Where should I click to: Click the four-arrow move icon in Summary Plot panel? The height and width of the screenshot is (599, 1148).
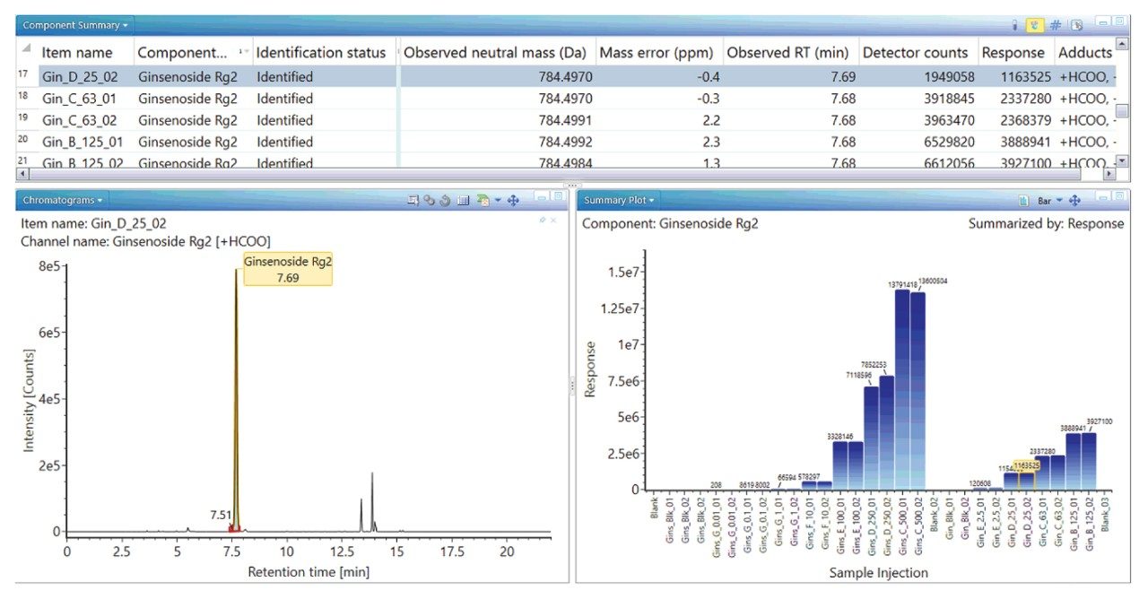[1075, 201]
